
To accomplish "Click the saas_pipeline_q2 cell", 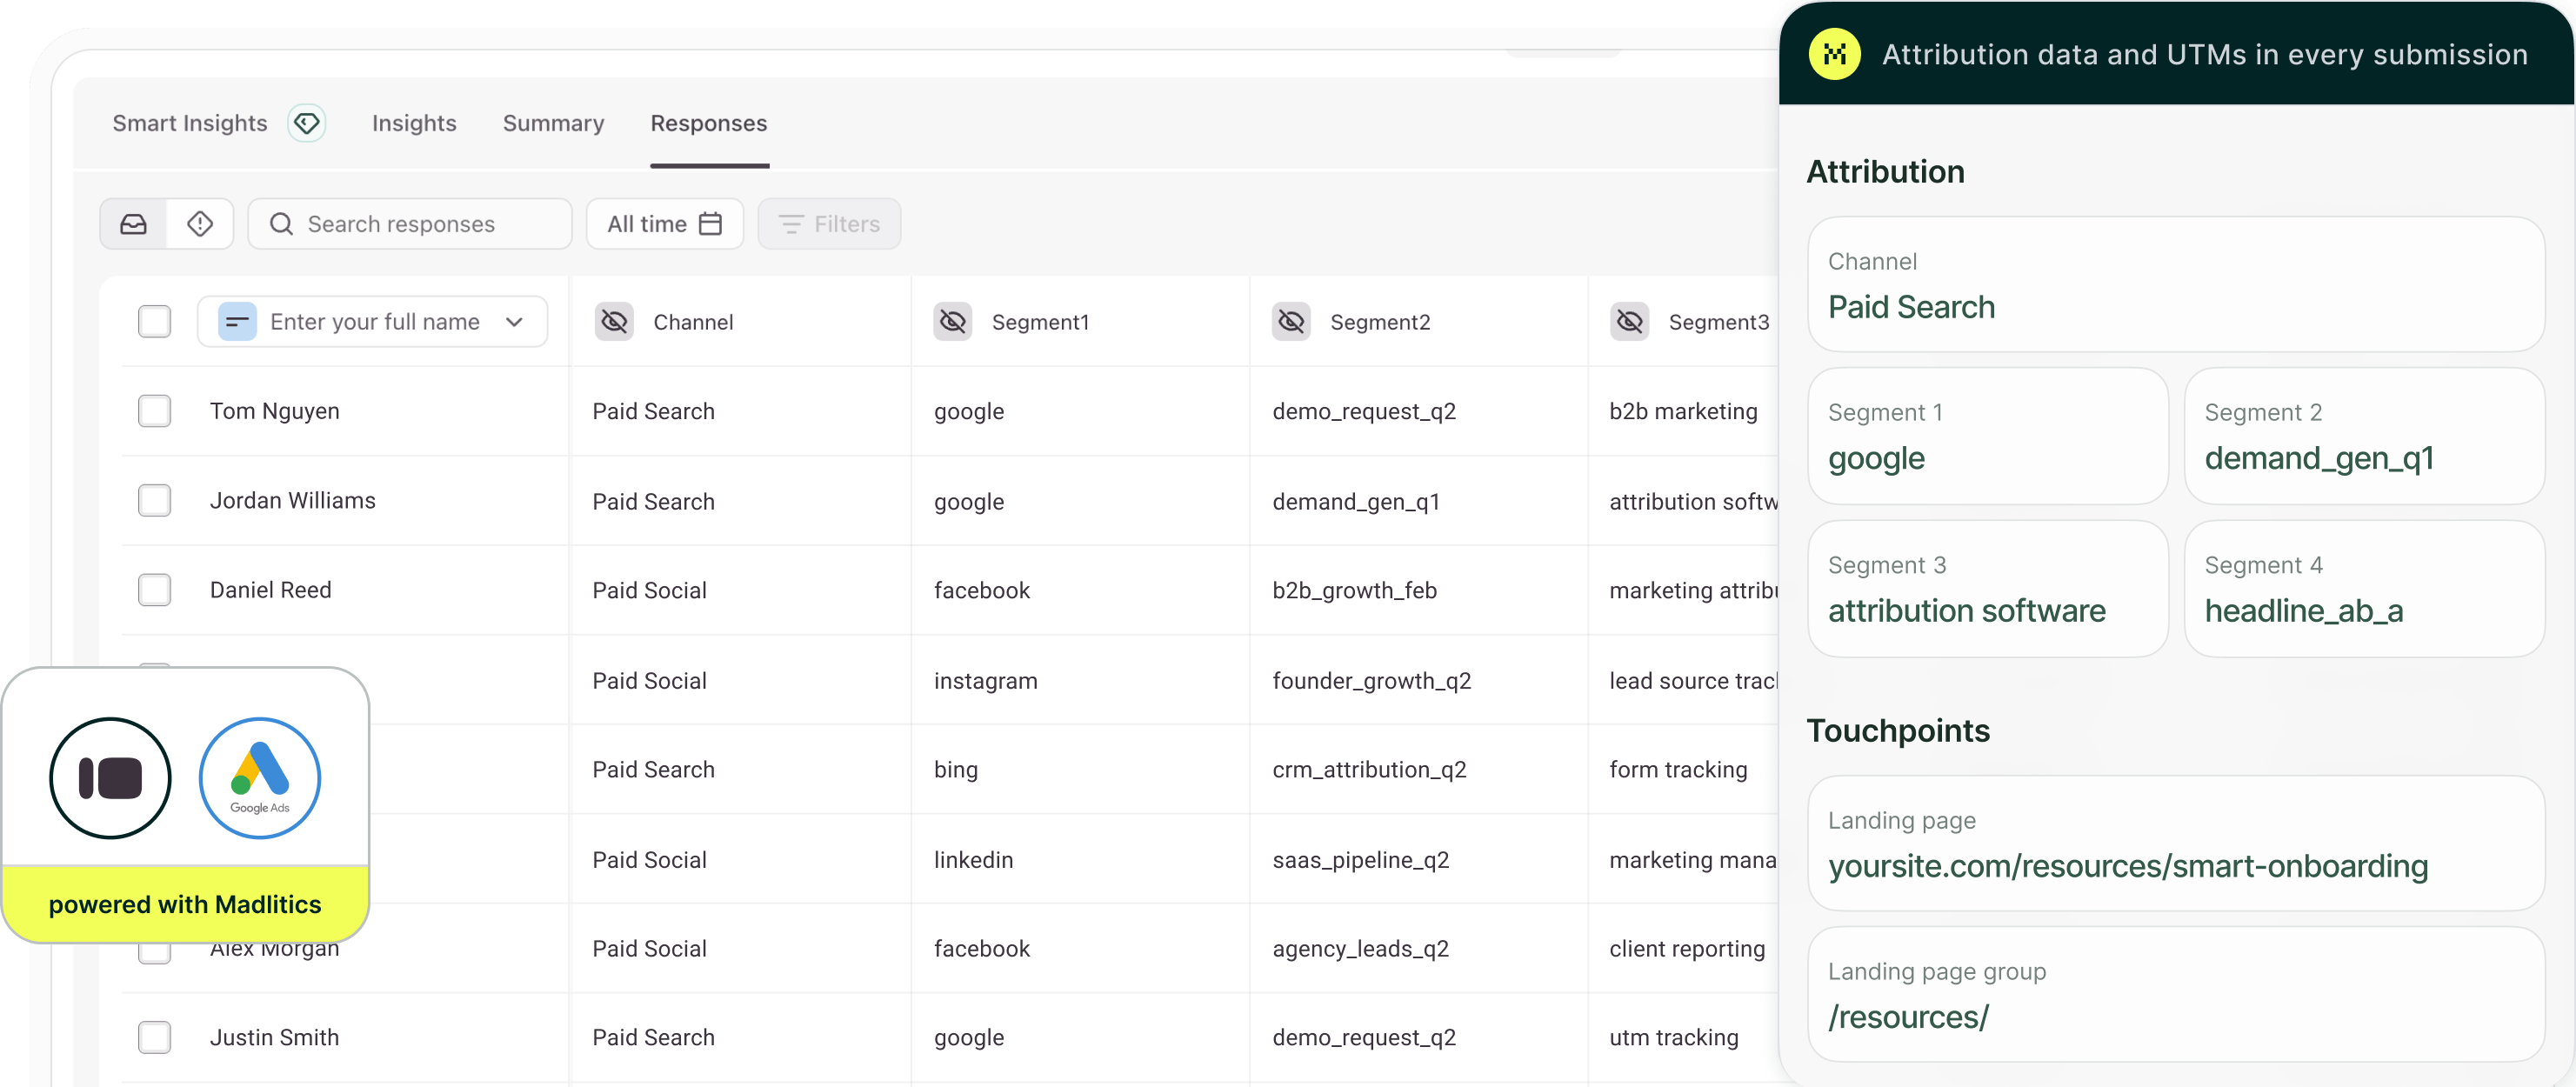I will tap(1360, 860).
